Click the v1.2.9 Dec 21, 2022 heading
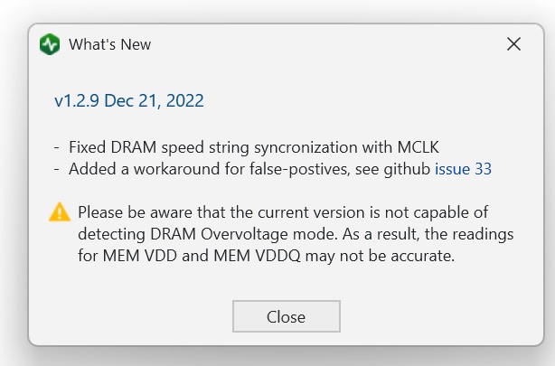Image resolution: width=555 pixels, height=366 pixels. pyautogui.click(x=129, y=100)
